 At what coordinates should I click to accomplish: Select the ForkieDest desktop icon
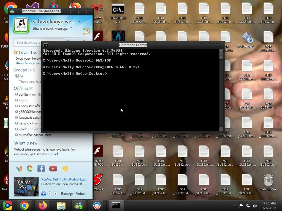pos(247,40)
